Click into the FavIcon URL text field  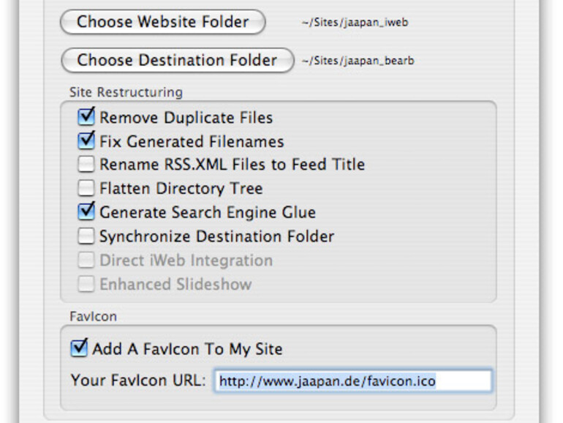[x=352, y=381]
